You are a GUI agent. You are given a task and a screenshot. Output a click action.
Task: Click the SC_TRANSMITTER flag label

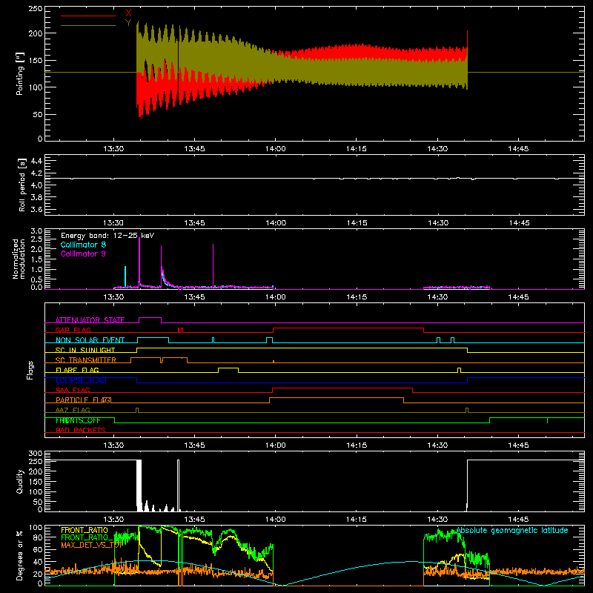point(86,360)
